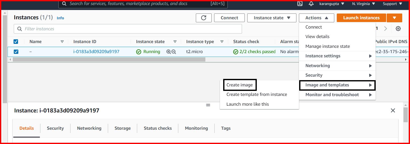Expand the Instance settings submenu
The width and height of the screenshot is (410, 144).
pyautogui.click(x=337, y=56)
